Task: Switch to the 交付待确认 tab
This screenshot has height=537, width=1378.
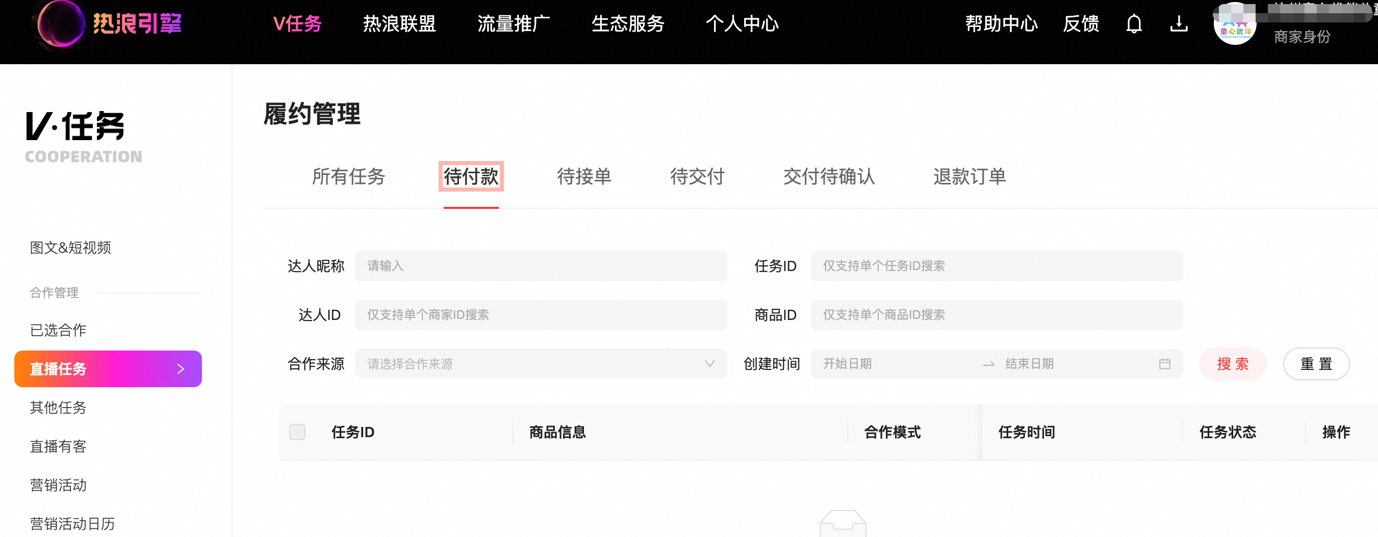Action: (829, 176)
